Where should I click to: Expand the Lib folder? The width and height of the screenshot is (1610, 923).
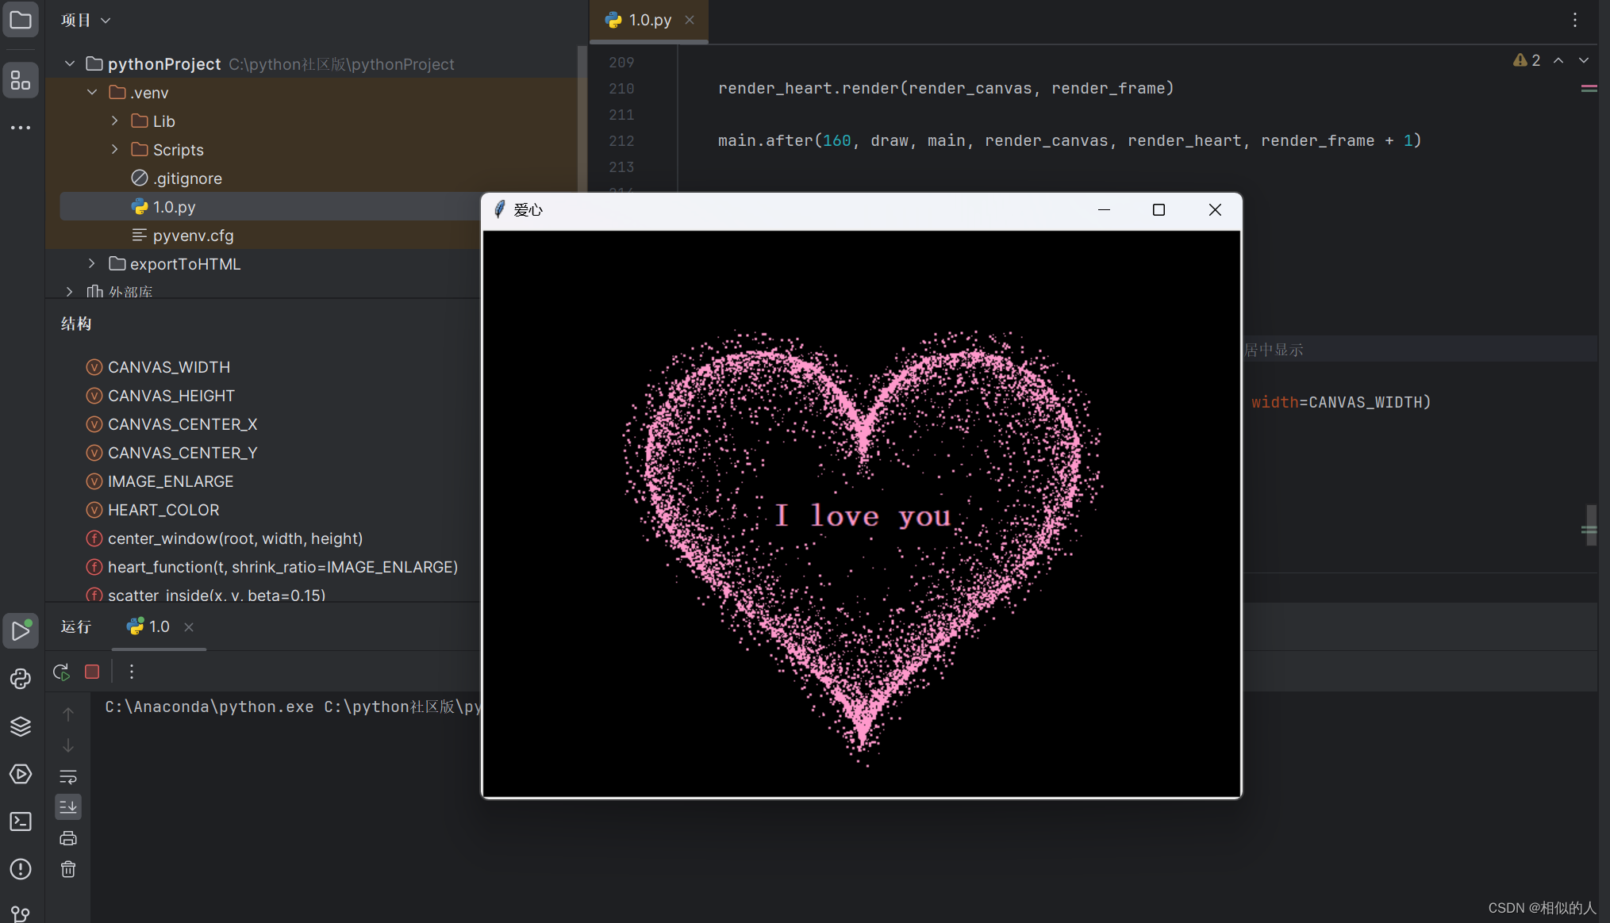[115, 121]
